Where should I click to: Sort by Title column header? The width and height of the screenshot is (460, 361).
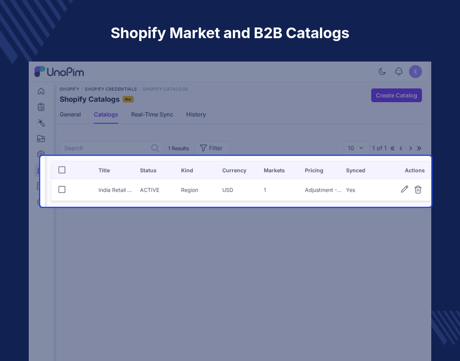104,171
